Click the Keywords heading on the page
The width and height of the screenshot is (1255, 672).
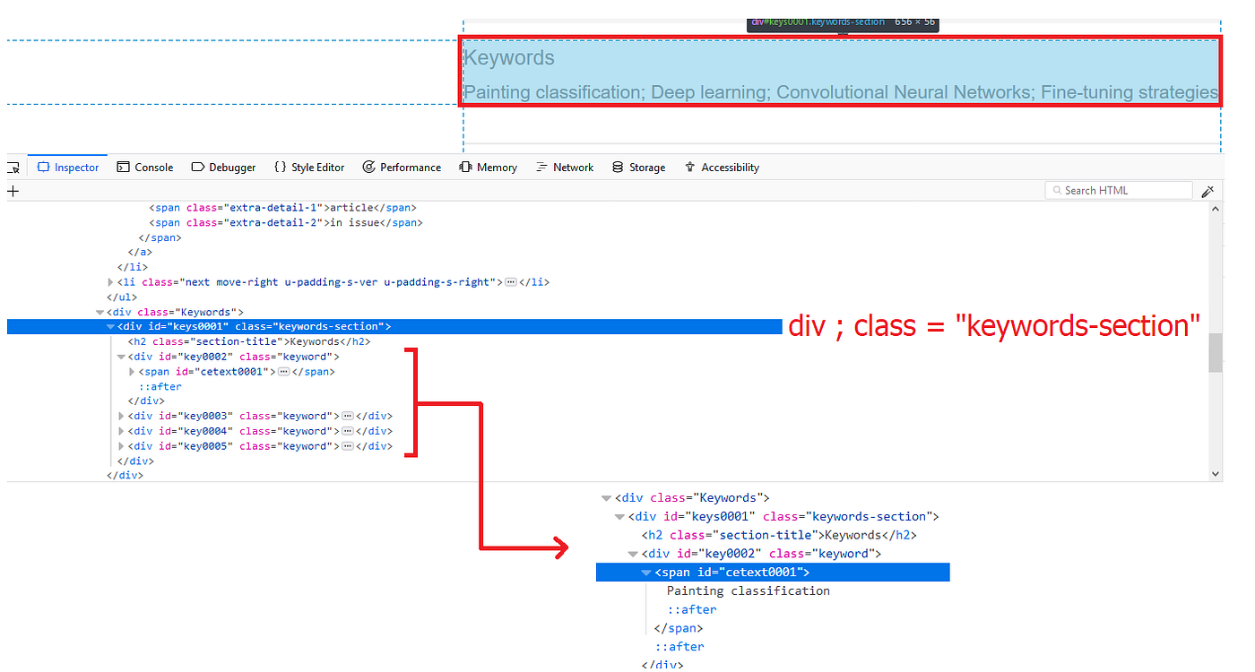click(x=509, y=58)
